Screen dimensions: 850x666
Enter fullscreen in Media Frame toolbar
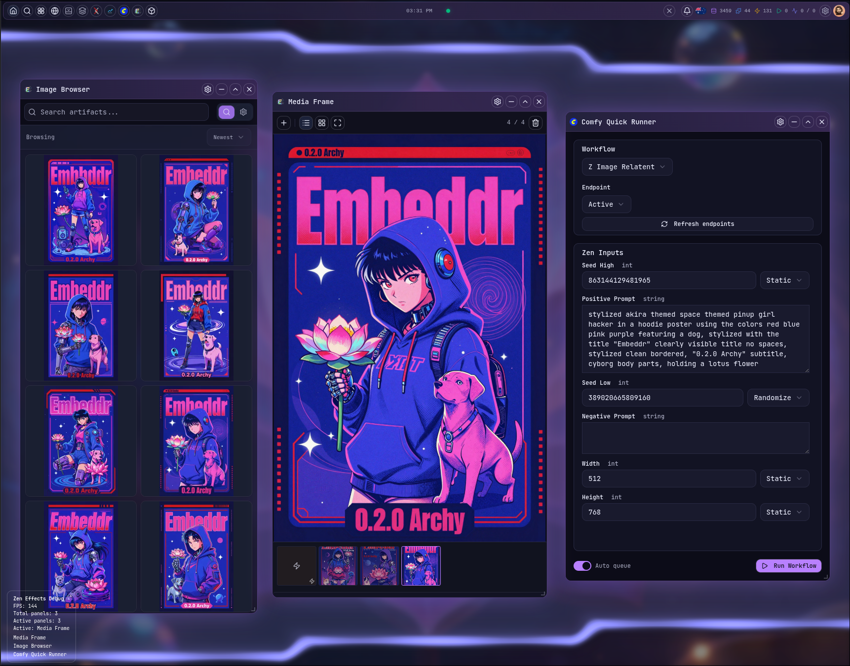(338, 123)
